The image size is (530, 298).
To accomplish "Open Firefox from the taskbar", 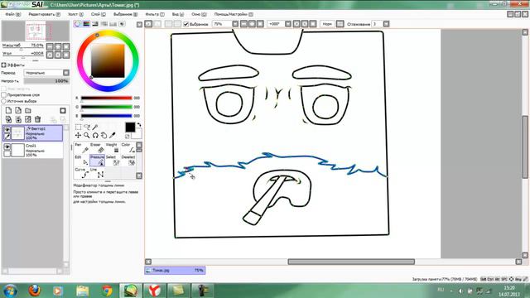I will coord(35,291).
